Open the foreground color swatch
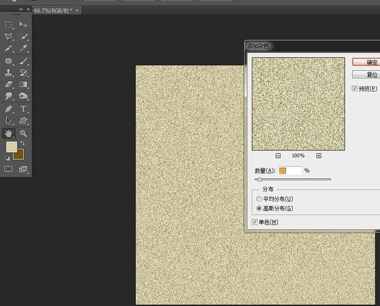 [11, 147]
